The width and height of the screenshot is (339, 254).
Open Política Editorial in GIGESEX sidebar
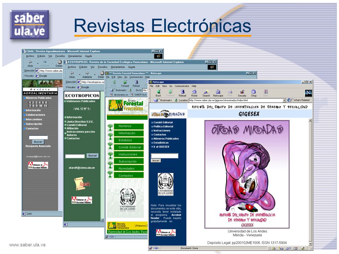163,127
